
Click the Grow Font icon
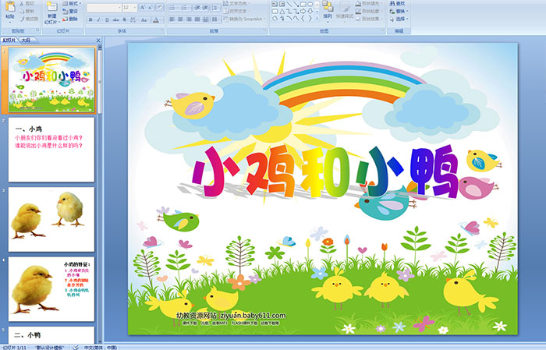pyautogui.click(x=143, y=7)
